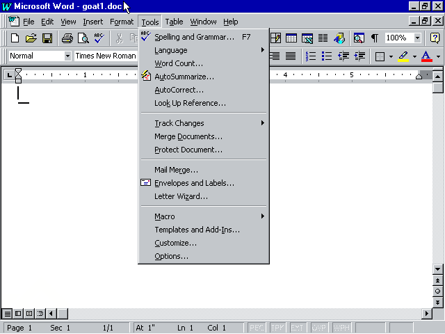Toggle OVR overtype indicator
Viewport: 445px width, 334px height.
point(319,328)
